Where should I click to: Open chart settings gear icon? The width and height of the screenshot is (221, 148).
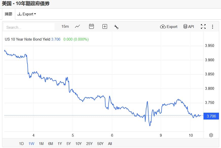point(211,135)
